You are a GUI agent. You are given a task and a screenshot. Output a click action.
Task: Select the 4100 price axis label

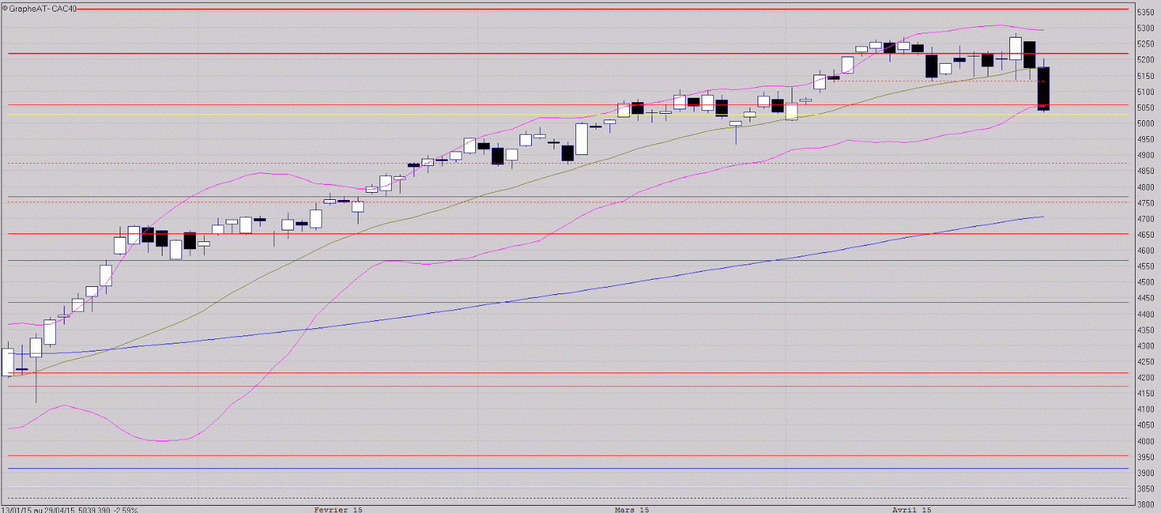coord(1145,409)
